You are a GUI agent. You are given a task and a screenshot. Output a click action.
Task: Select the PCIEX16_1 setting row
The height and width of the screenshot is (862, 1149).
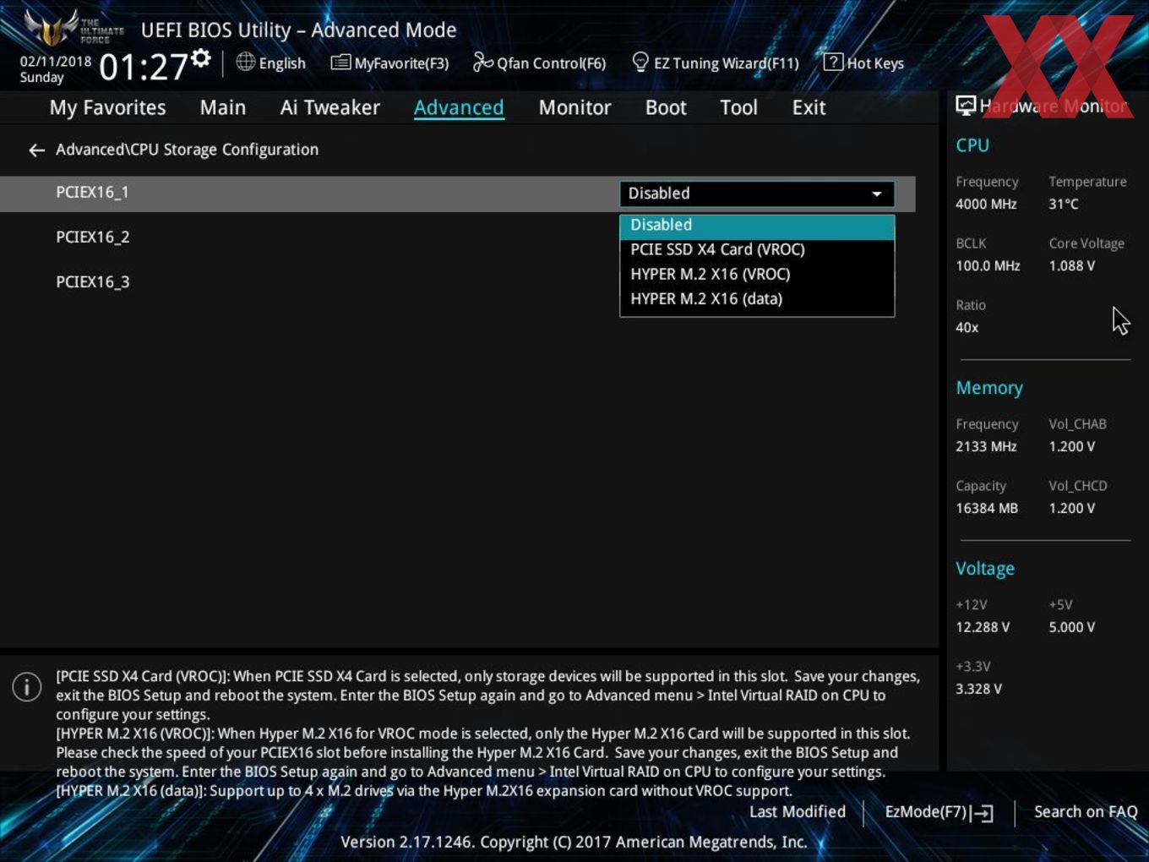point(457,194)
